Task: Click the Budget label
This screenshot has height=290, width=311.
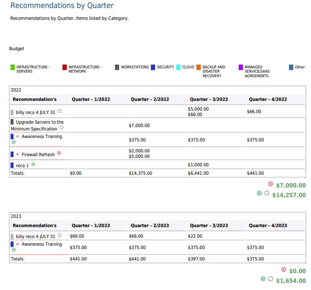Action: pos(16,49)
